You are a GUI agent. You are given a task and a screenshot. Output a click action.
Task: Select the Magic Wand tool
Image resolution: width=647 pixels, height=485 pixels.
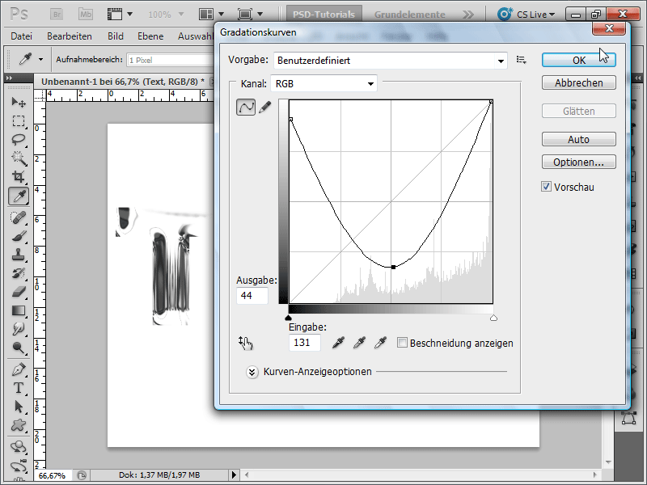[x=19, y=158]
